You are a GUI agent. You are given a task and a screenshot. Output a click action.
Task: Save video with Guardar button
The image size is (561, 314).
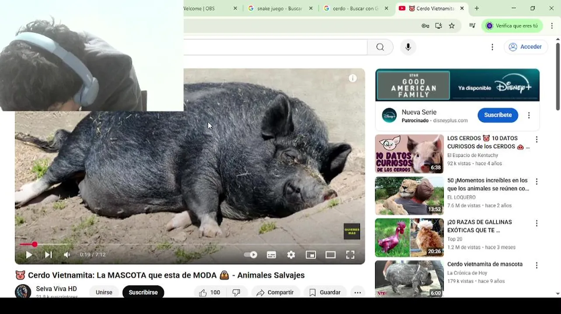[x=325, y=292]
